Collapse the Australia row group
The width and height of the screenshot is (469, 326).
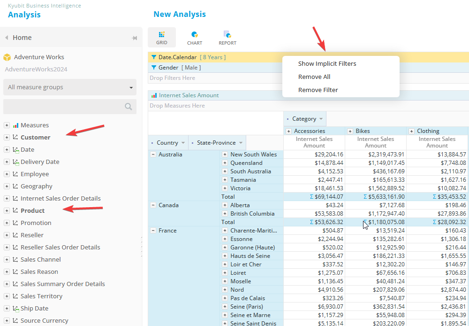(x=153, y=155)
